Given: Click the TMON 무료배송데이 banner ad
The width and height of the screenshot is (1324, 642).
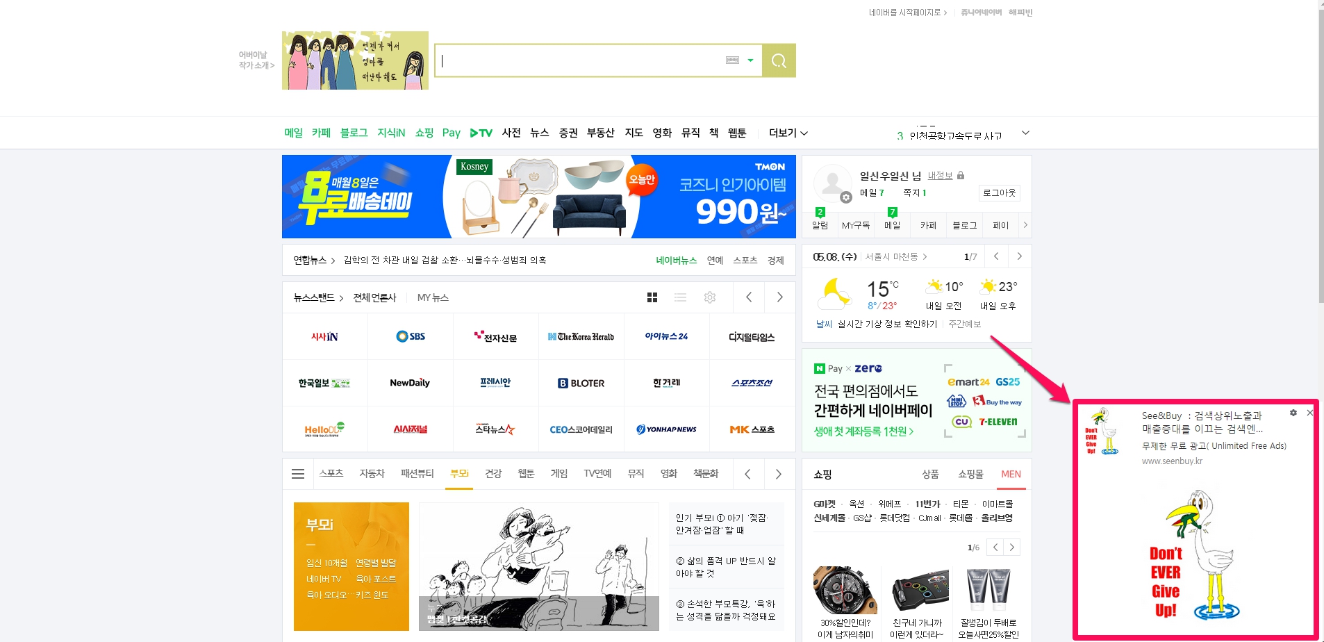Looking at the screenshot, I should [x=538, y=197].
